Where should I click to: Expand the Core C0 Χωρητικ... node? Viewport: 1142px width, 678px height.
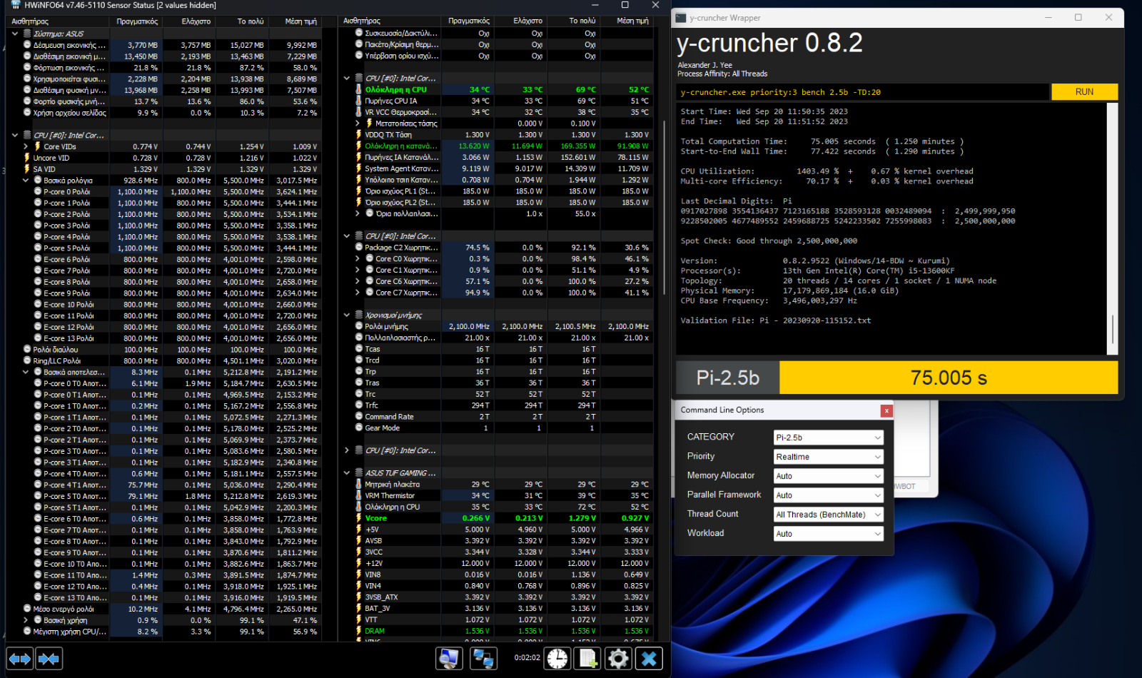coord(358,259)
